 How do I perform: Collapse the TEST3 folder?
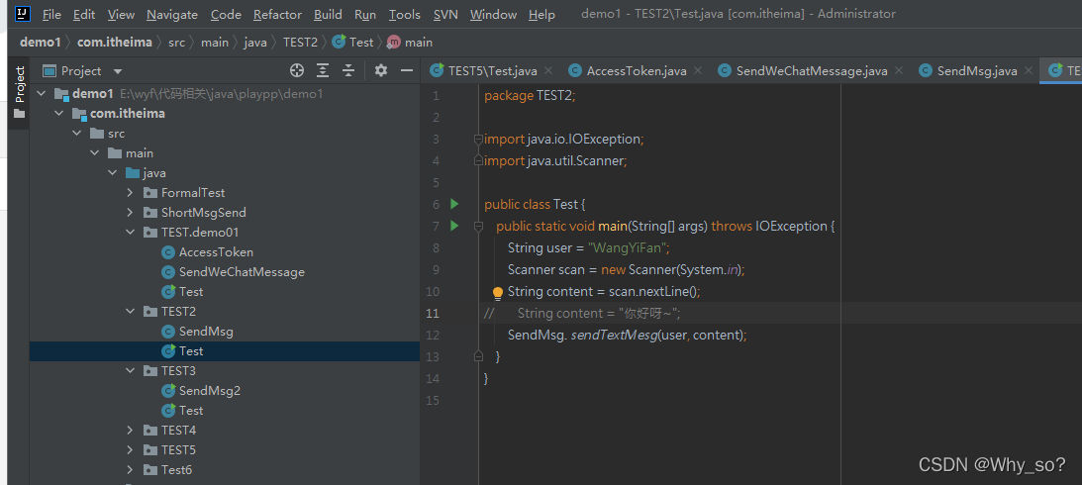pyautogui.click(x=131, y=371)
